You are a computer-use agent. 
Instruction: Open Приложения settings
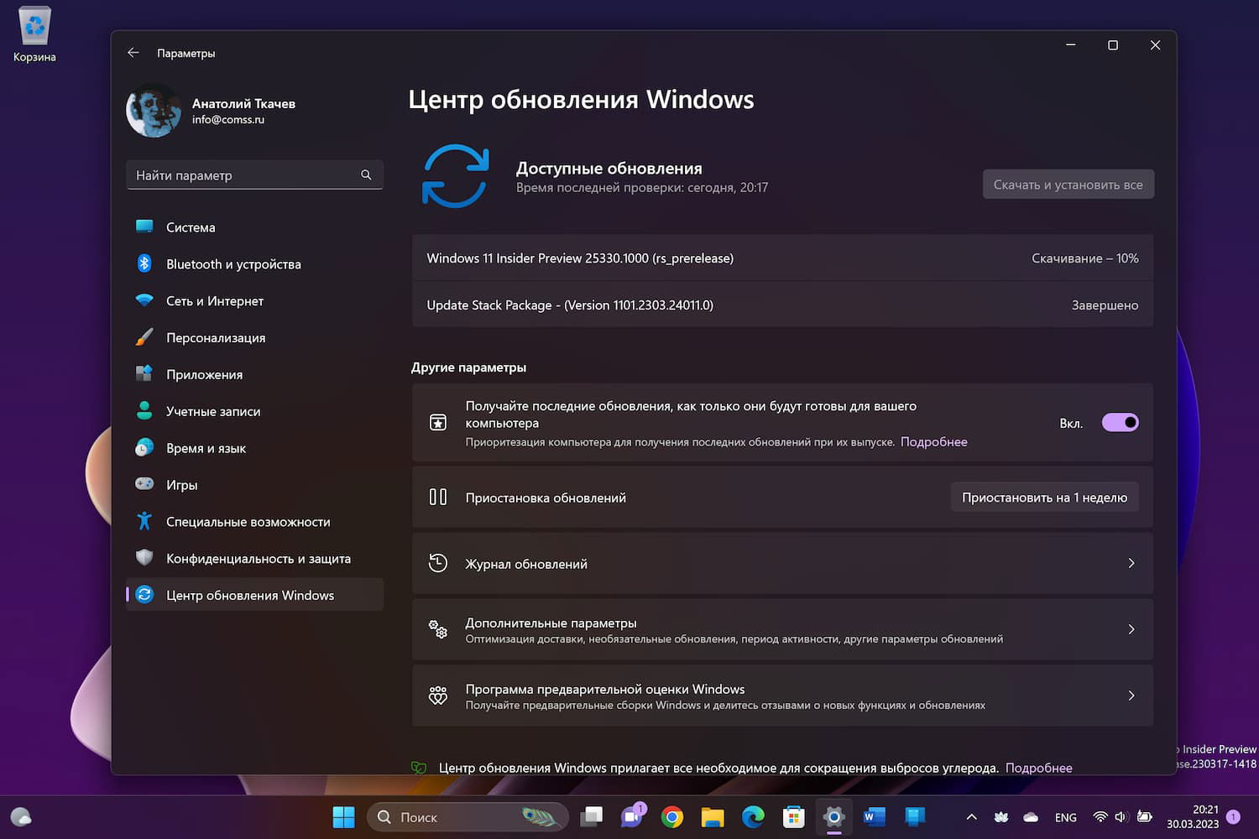click(x=205, y=374)
